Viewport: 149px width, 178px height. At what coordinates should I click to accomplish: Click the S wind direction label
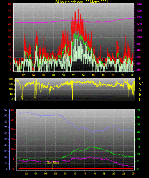(x=140, y=89)
